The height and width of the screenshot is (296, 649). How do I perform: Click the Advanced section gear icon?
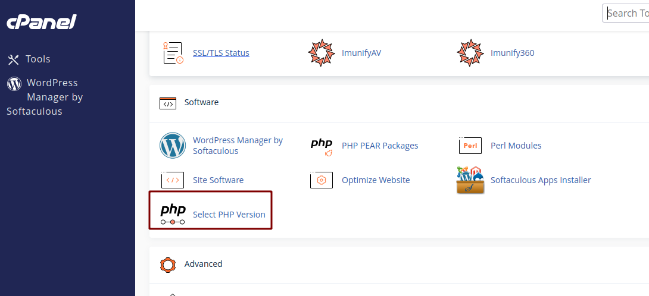tap(168, 264)
